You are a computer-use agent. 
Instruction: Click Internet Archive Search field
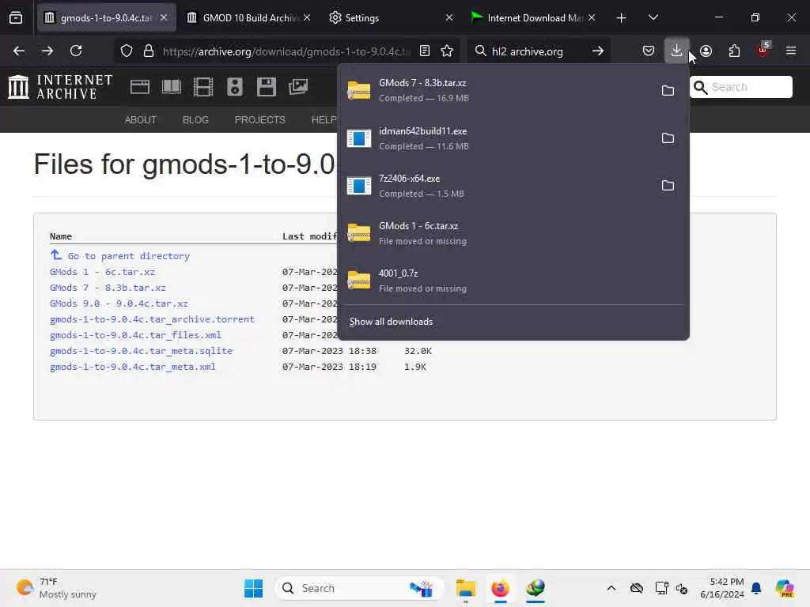[x=740, y=87]
